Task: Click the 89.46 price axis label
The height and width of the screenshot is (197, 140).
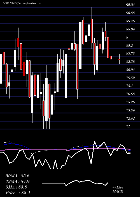Action: [x=130, y=21]
